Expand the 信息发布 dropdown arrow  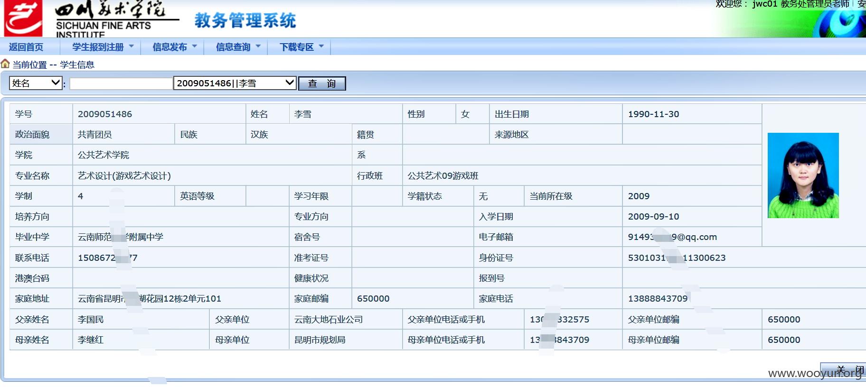coord(195,46)
